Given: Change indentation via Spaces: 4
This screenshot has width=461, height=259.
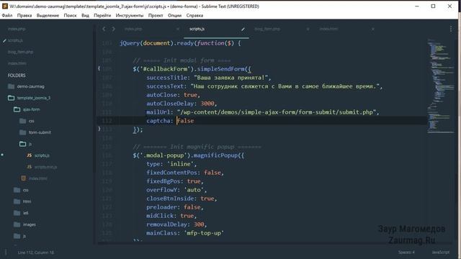Looking at the screenshot, I should [x=406, y=253].
